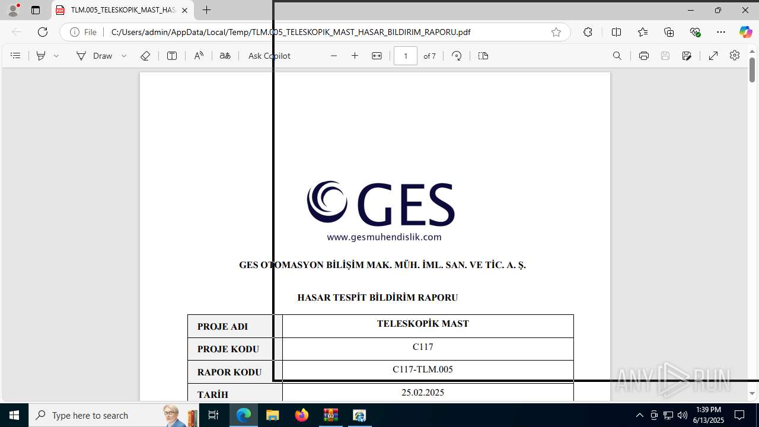This screenshot has height=427, width=759.
Task: Open Browser essentials icon
Action: [695, 32]
